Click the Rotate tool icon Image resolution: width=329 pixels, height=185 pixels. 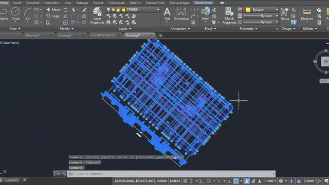tap(66, 10)
